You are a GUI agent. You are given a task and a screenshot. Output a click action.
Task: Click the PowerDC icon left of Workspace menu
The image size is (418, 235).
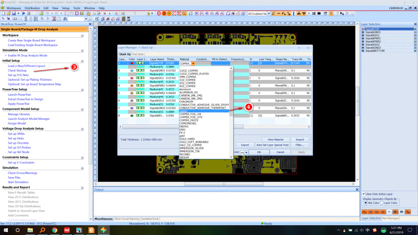3,8
